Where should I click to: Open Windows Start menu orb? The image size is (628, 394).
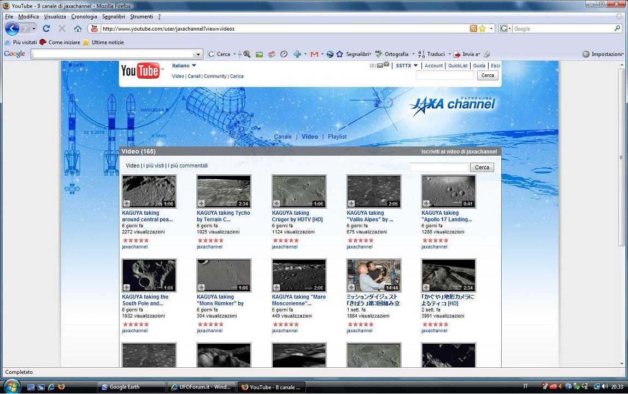pyautogui.click(x=11, y=387)
